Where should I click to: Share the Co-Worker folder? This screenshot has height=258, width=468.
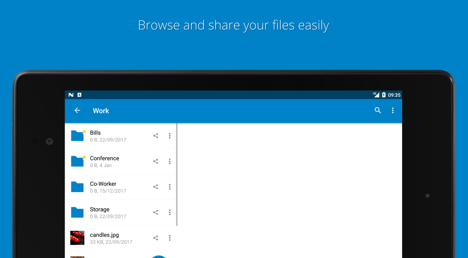pyautogui.click(x=156, y=187)
